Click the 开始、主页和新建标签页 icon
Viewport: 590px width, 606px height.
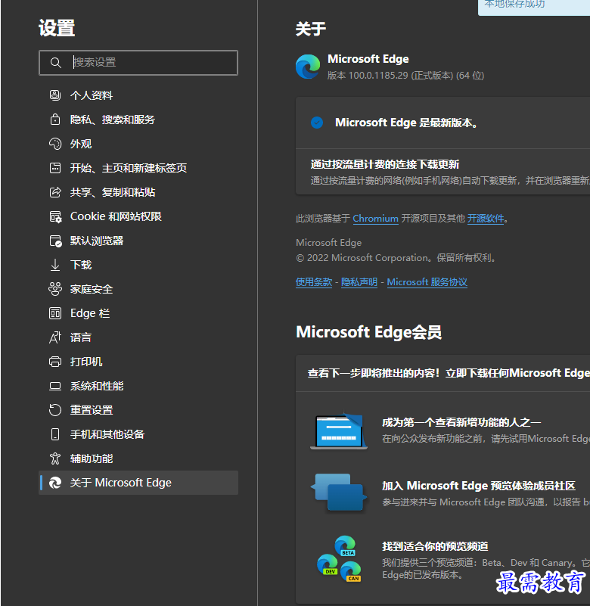pos(55,168)
